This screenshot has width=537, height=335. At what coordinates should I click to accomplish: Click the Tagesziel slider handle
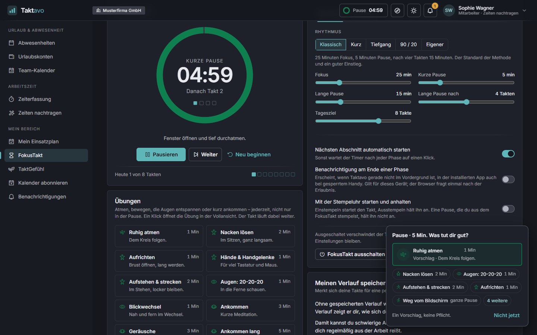coord(379,121)
